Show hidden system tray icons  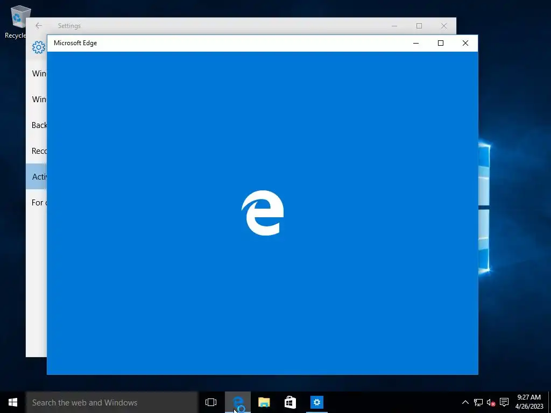(465, 402)
